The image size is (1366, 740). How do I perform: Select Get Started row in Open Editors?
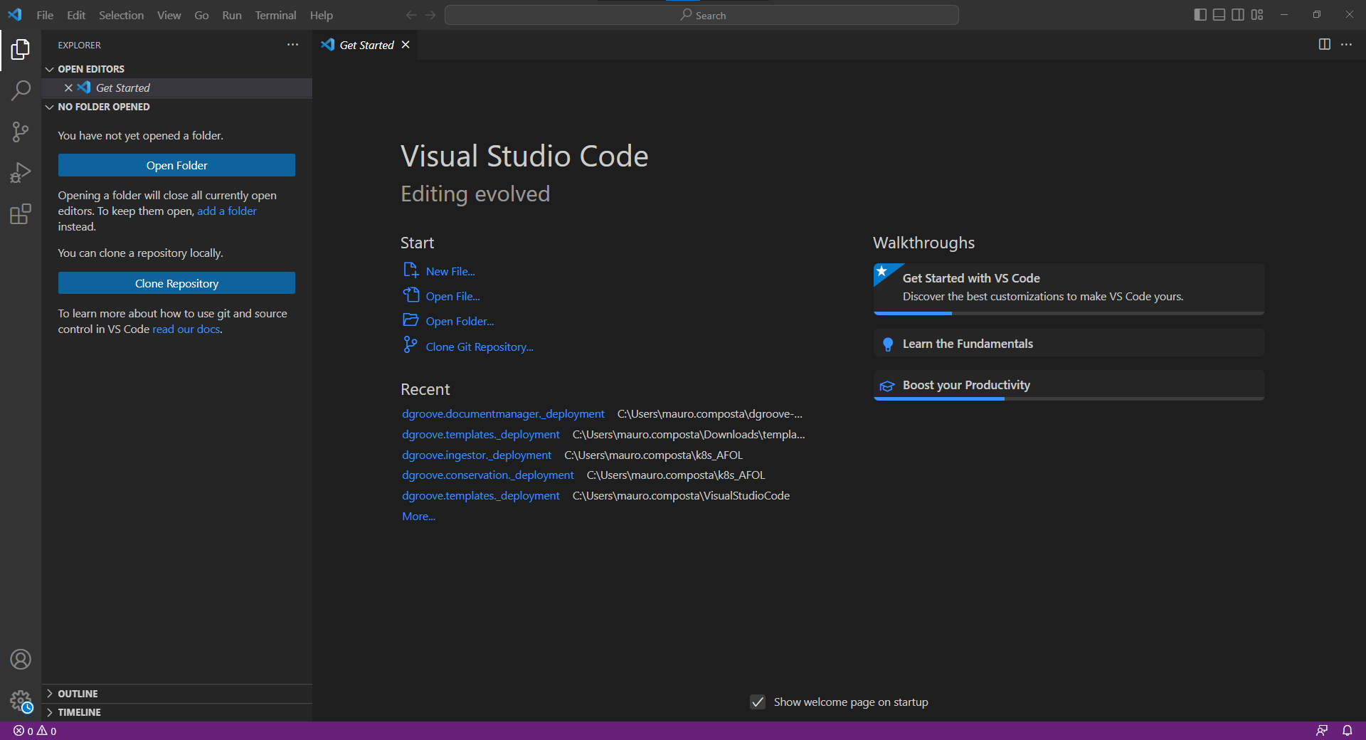pyautogui.click(x=177, y=88)
